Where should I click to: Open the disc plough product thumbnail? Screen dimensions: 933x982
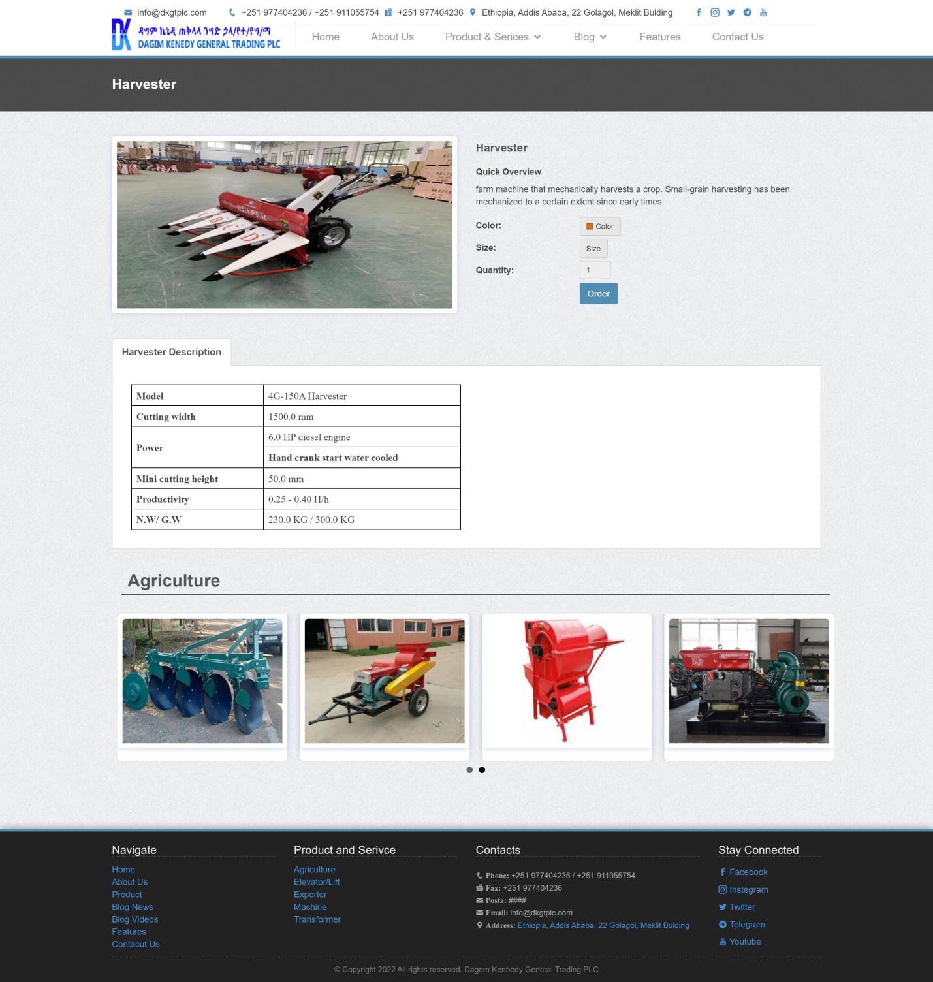click(202, 681)
